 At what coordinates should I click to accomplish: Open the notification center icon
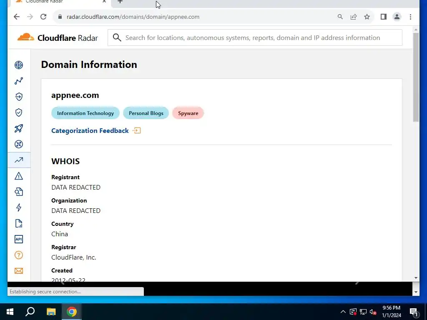[414, 312]
